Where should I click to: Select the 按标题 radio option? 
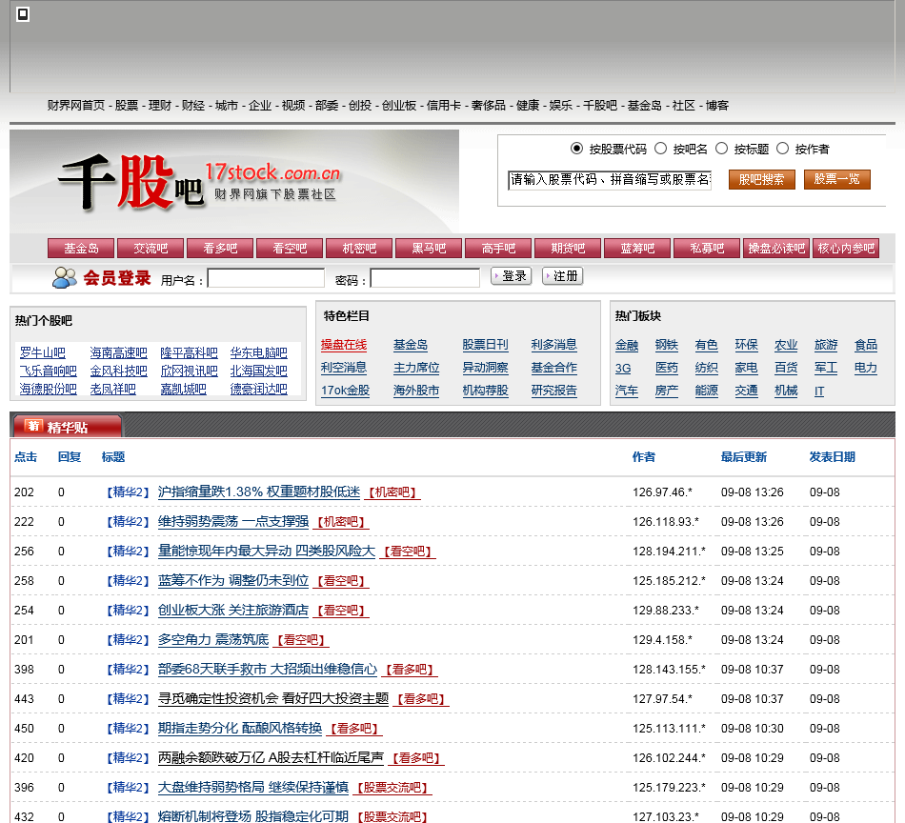(x=721, y=149)
